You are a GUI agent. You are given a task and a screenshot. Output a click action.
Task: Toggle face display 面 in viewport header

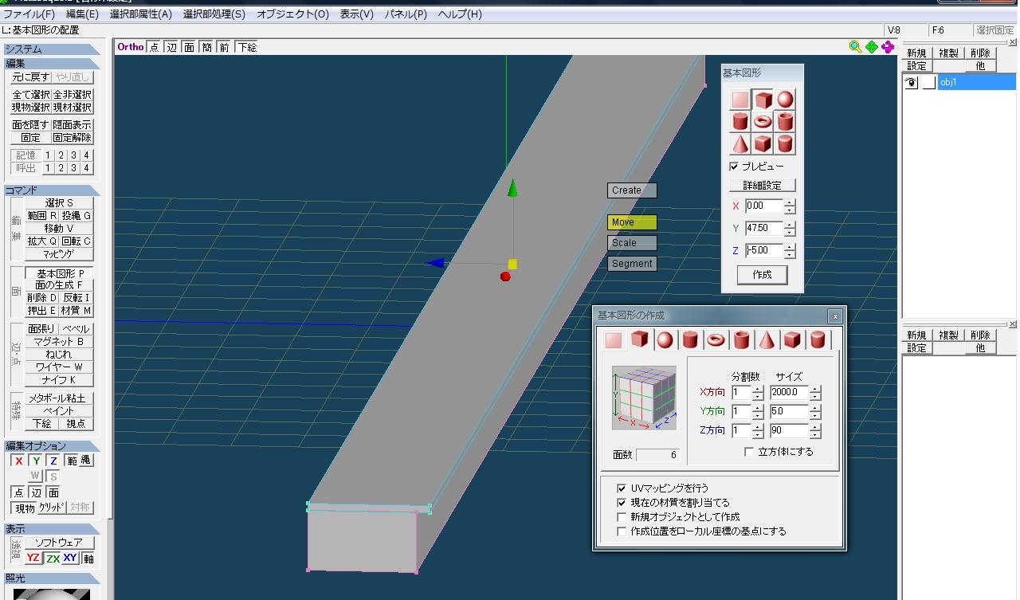point(190,47)
